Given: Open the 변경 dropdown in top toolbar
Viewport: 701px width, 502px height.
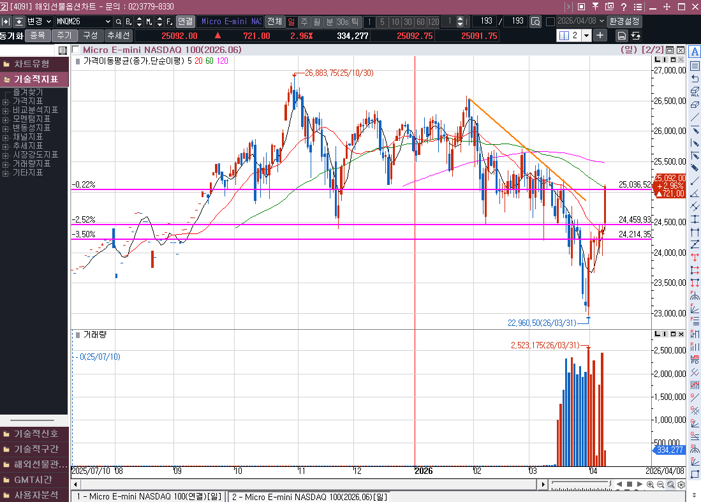Looking at the screenshot, I should coord(39,21).
